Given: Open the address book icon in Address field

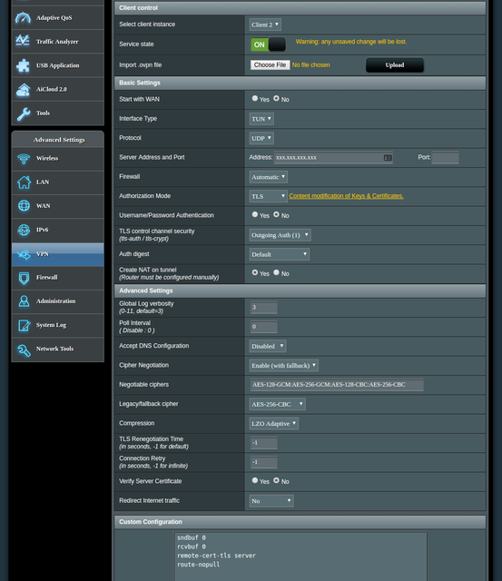Looking at the screenshot, I should (x=388, y=157).
